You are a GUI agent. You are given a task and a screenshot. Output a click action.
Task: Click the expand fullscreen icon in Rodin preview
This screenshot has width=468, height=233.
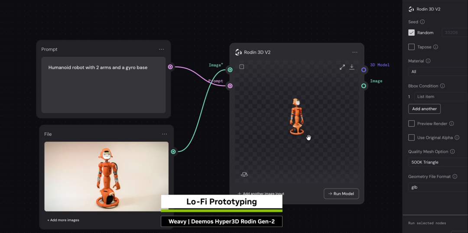342,67
